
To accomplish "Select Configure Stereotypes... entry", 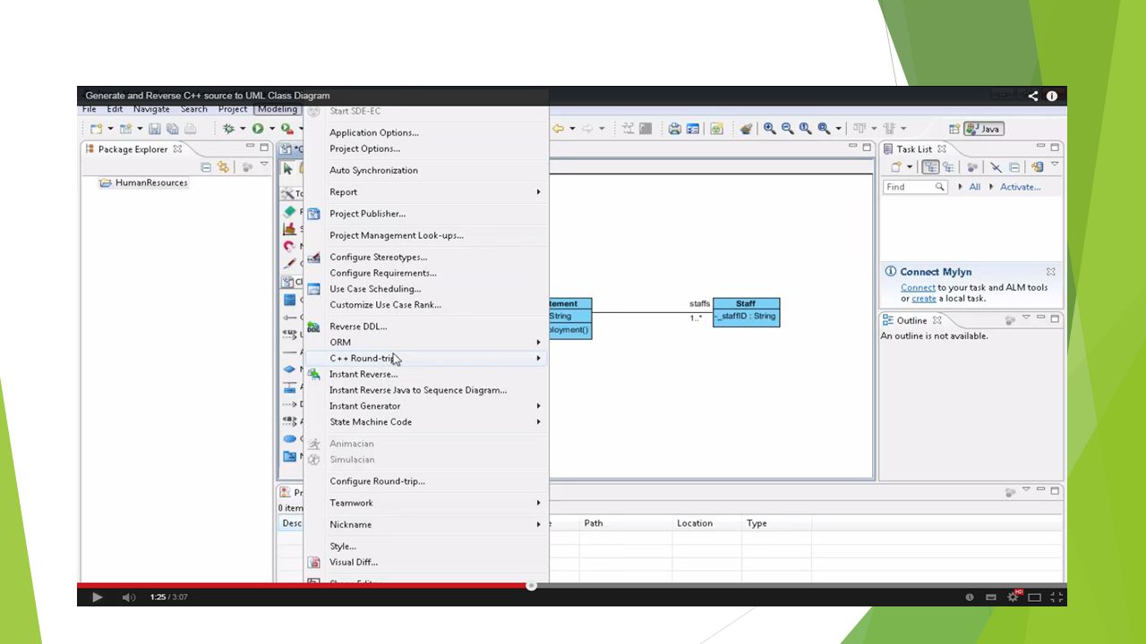I will click(425, 257).
